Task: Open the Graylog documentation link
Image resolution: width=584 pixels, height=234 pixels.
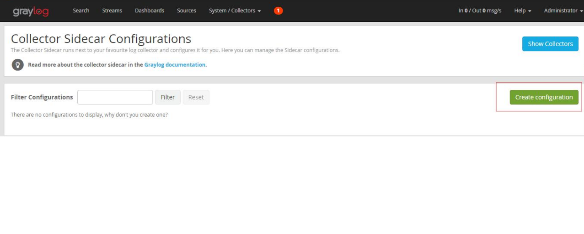Action: click(175, 65)
